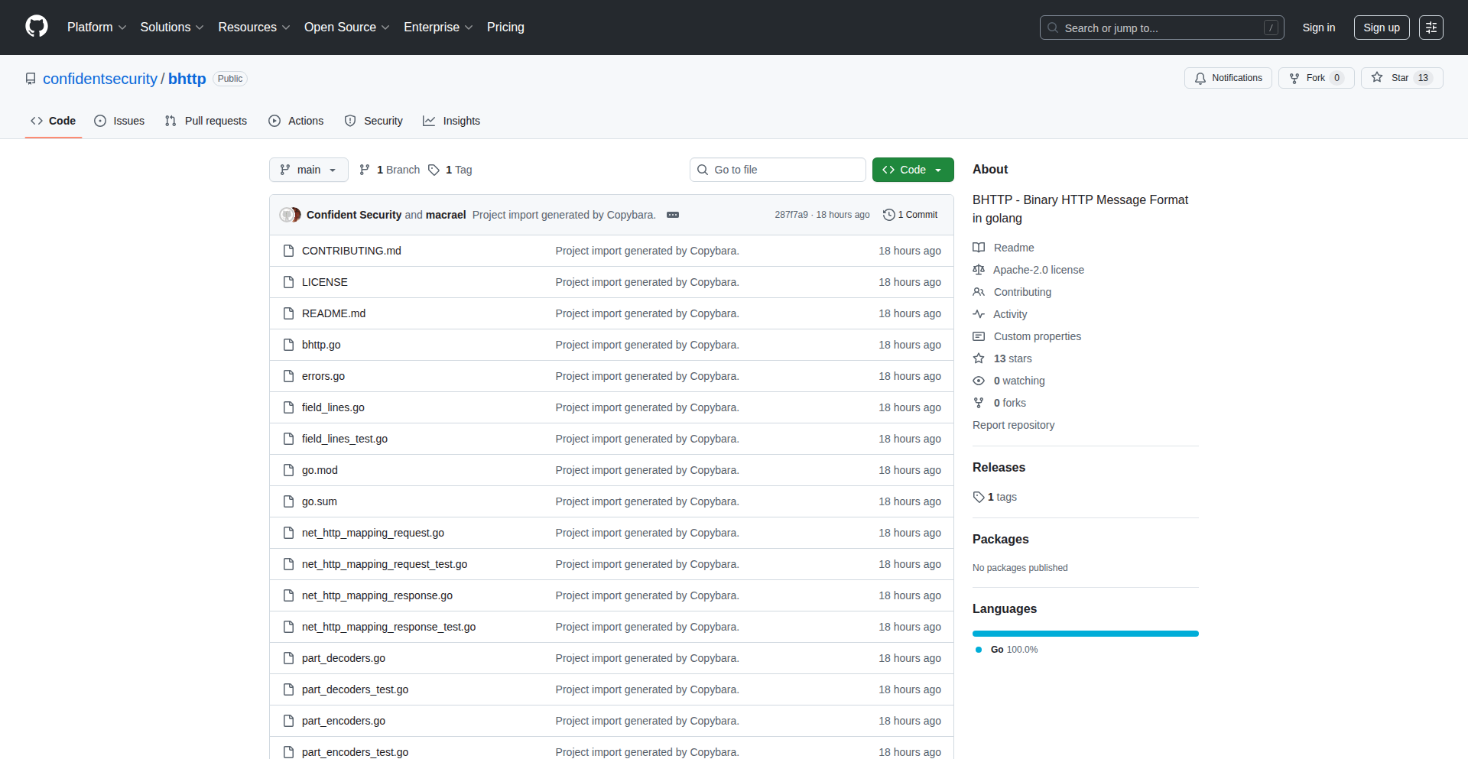Click the Go language bar
1468x759 pixels.
click(x=1085, y=634)
